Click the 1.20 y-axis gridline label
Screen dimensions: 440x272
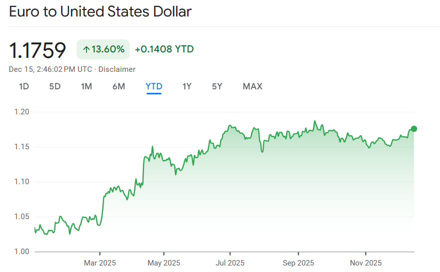22,112
